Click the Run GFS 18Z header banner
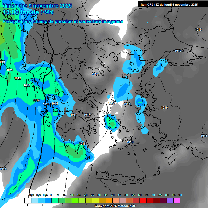The image size is (208, 208). tap(169, 5)
